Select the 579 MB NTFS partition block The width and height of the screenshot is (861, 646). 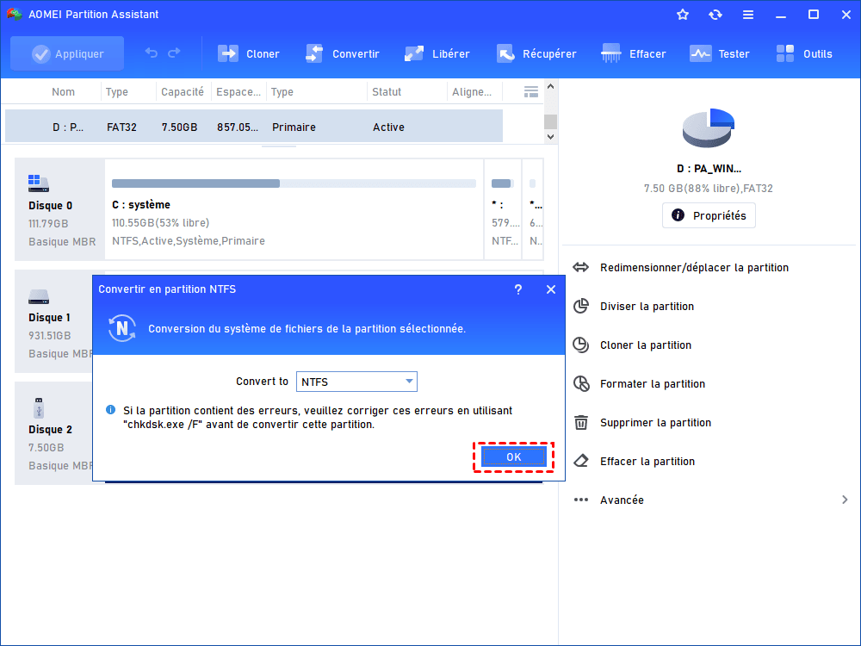coord(503,209)
